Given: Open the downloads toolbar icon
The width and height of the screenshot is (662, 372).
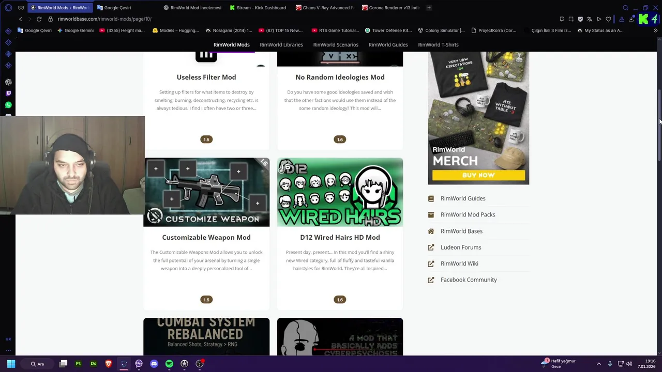Looking at the screenshot, I should pos(631,19).
